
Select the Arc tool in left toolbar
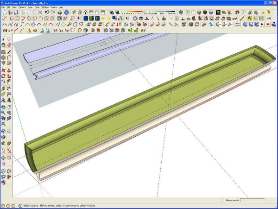tap(9, 57)
